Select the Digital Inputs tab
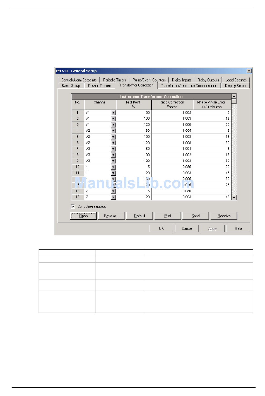 182,80
